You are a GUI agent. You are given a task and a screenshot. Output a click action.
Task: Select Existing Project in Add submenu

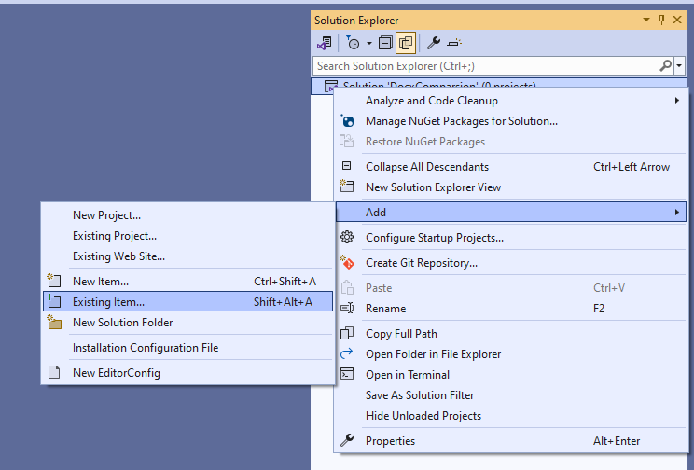188,236
